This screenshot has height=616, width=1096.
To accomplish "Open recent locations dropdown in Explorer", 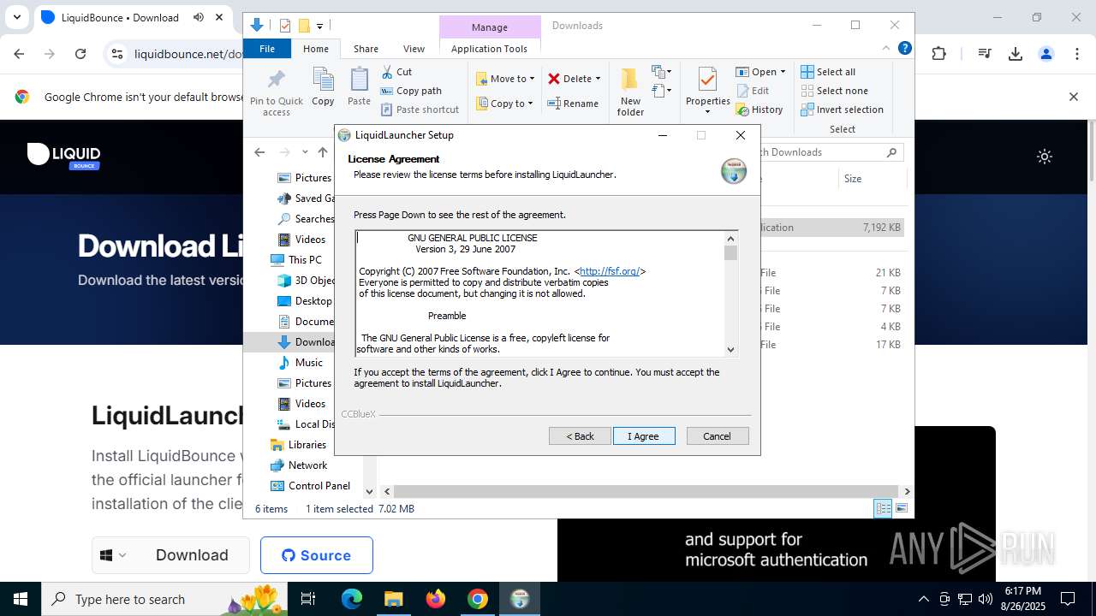I will point(305,152).
